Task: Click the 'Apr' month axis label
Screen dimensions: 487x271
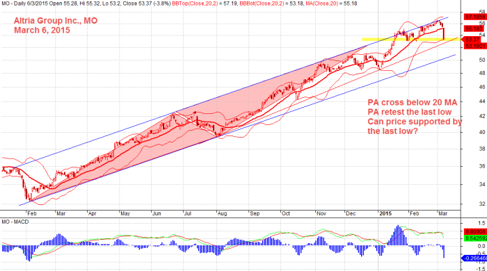Action: click(x=92, y=213)
